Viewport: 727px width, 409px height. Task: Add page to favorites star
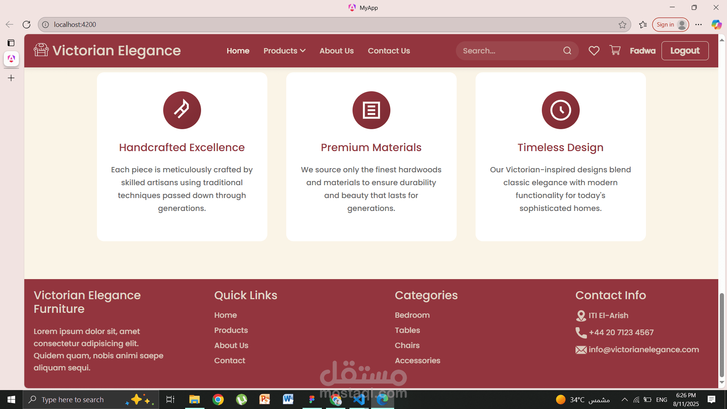pos(622,25)
